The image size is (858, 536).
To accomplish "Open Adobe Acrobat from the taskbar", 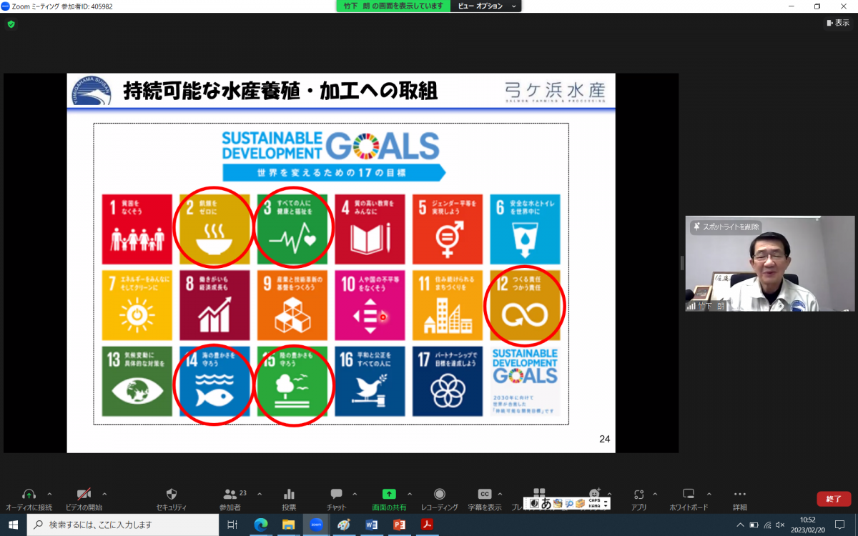I will click(x=428, y=525).
